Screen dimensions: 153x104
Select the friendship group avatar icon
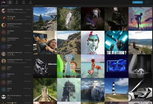coord(4,39)
